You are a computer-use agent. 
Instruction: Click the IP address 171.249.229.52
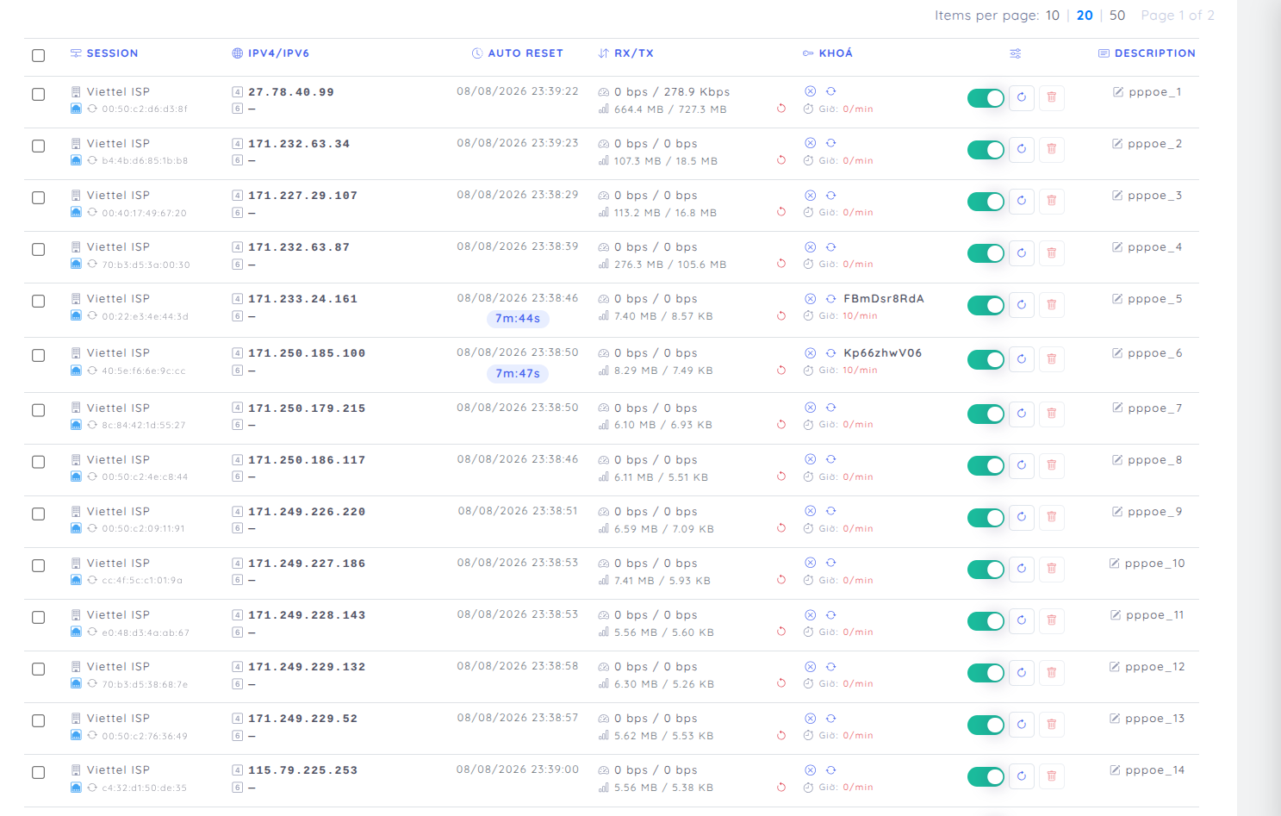click(302, 719)
